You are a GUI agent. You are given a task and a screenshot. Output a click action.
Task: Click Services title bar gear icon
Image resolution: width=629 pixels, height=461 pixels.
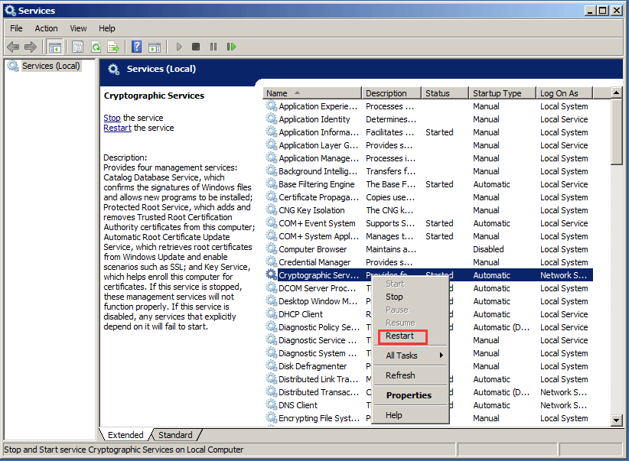click(x=10, y=11)
